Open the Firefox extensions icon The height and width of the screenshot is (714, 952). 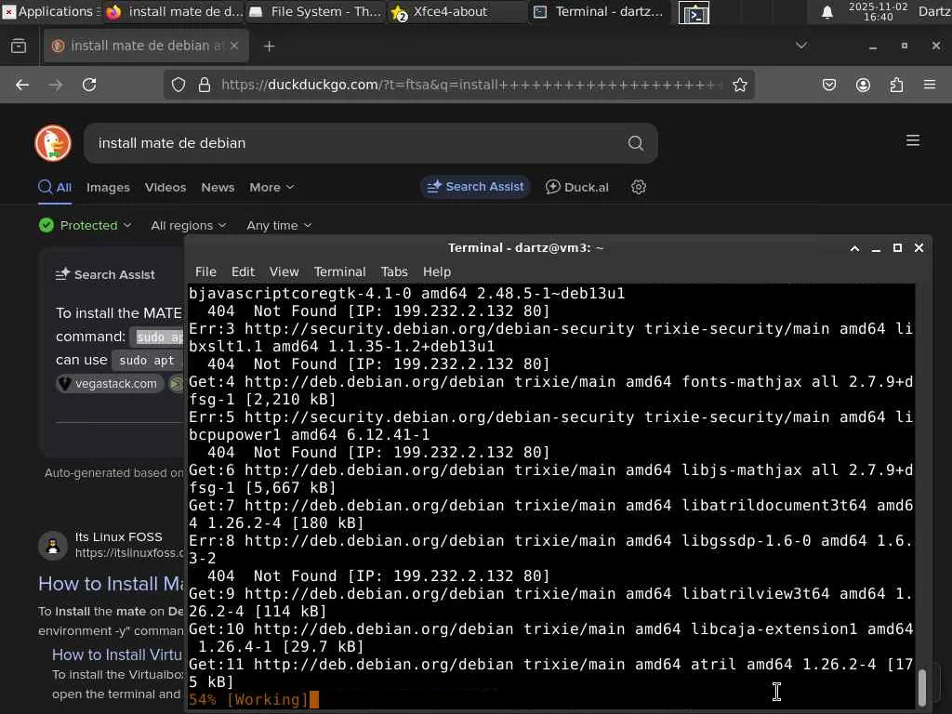coord(896,85)
